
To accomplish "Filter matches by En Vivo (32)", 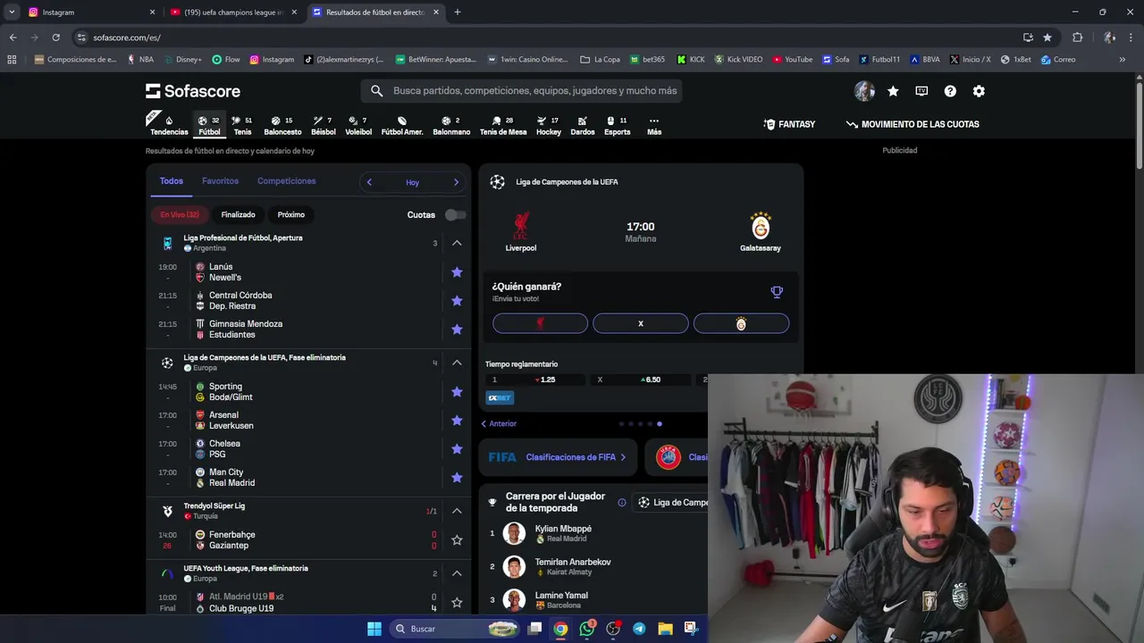I will click(180, 214).
